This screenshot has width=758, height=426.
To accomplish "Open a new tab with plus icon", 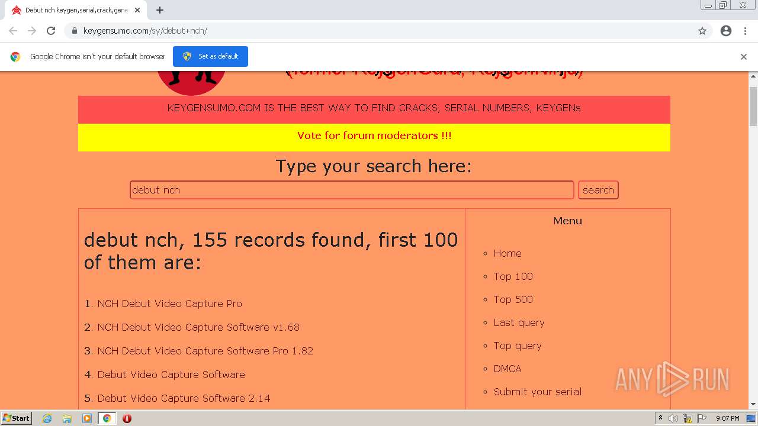I will point(160,10).
